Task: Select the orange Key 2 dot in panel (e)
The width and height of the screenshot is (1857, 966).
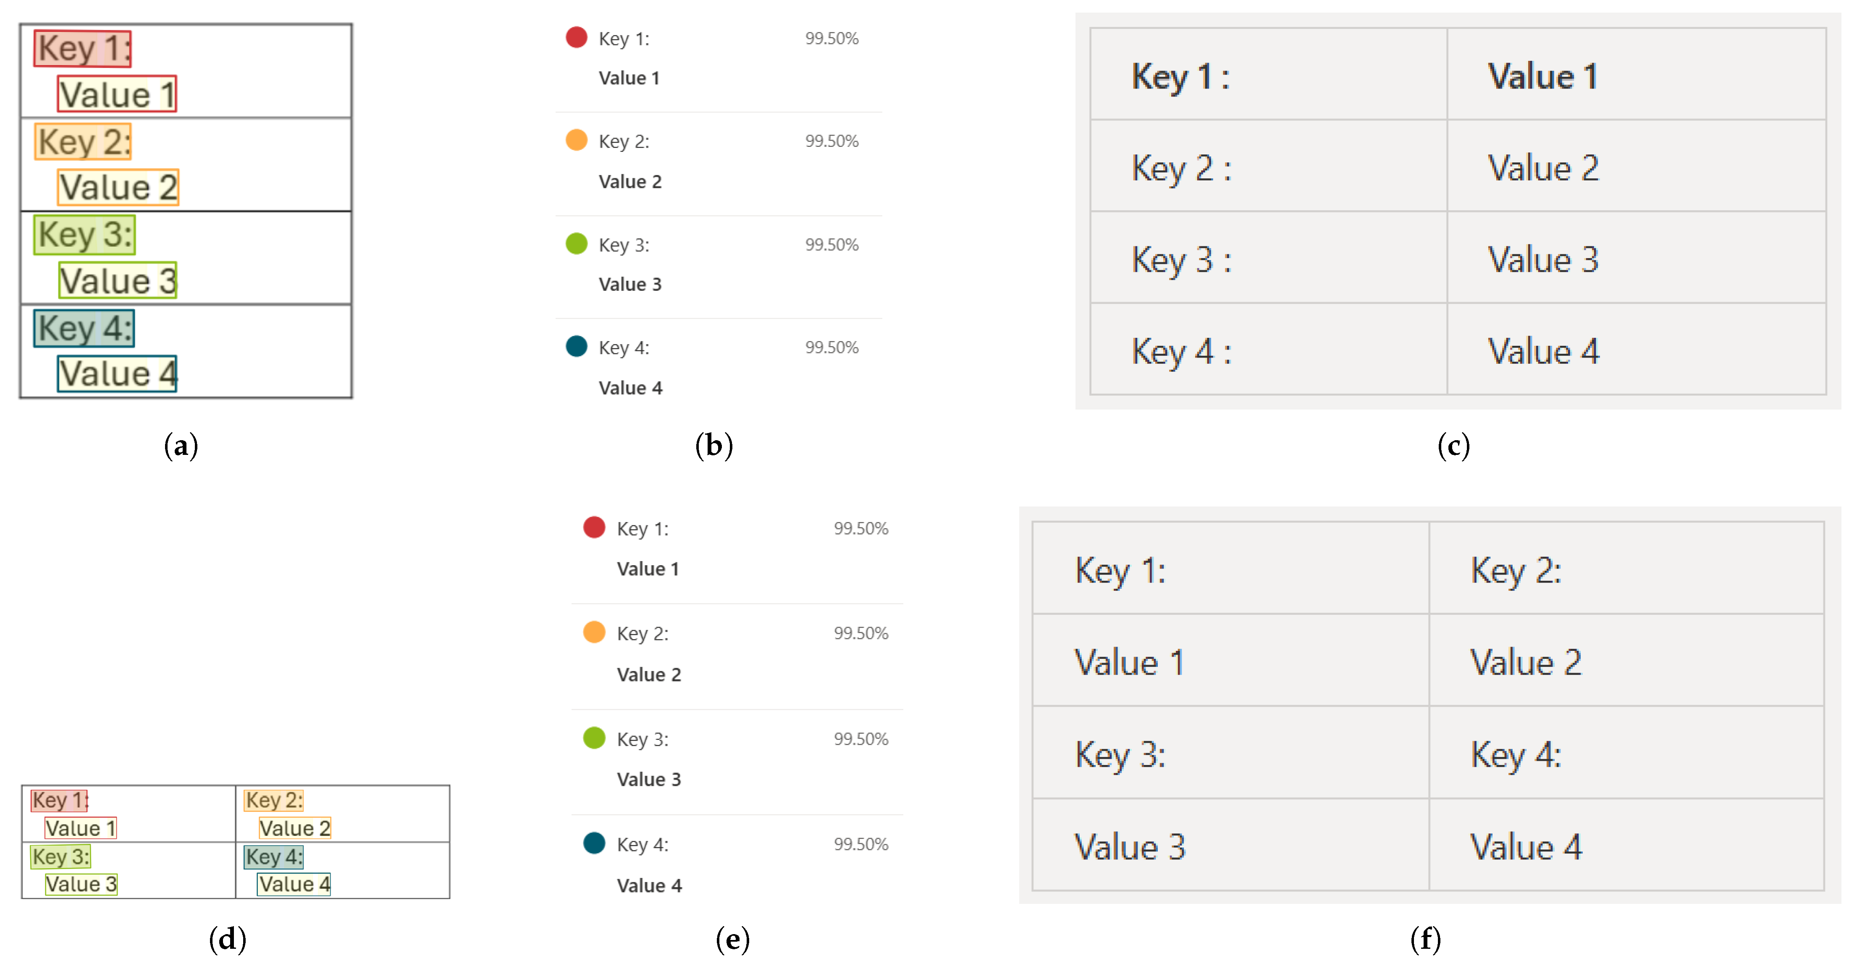Action: point(594,632)
